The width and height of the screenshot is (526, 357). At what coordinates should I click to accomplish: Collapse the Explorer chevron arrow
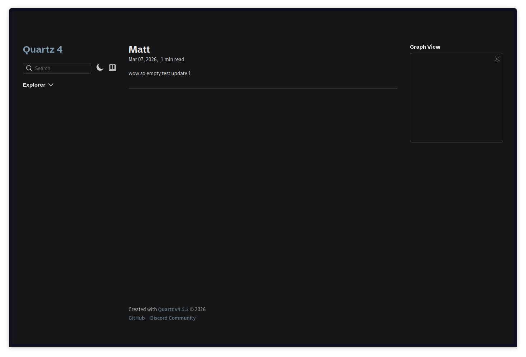pos(51,85)
